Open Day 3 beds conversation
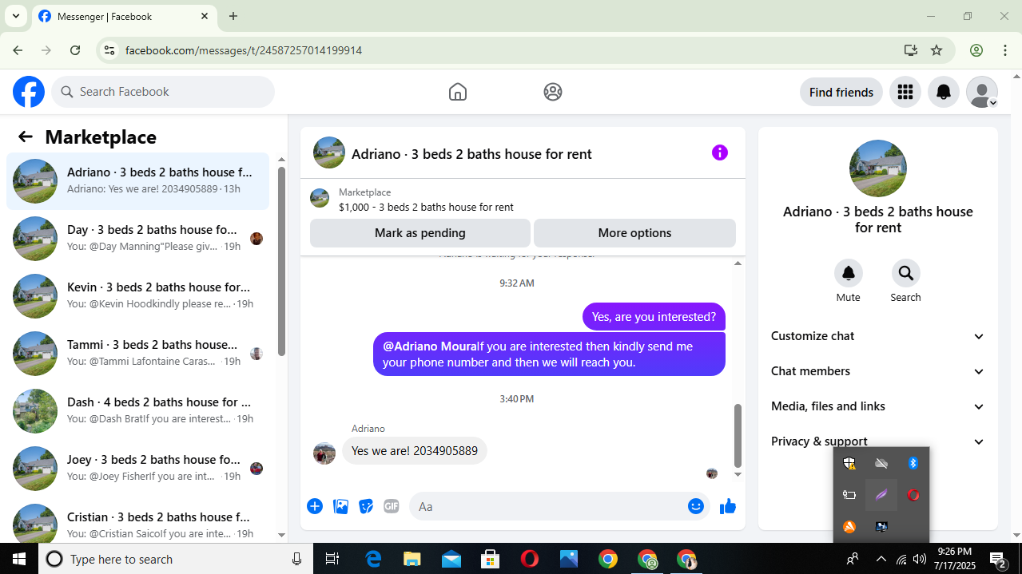This screenshot has width=1022, height=574. tap(137, 239)
